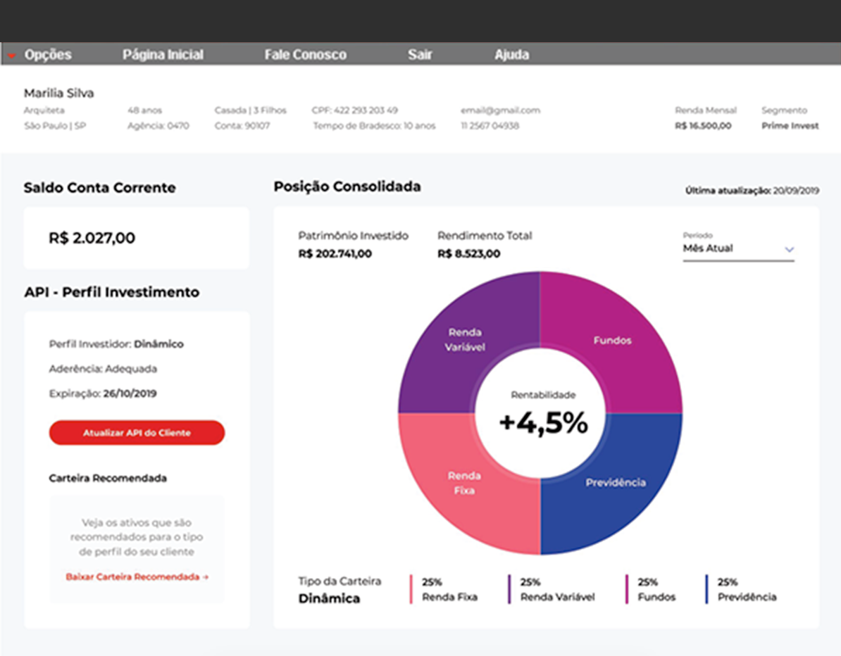Click the Baixar Carteira Recomendada link
Viewport: 841px width, 656px height.
(137, 576)
